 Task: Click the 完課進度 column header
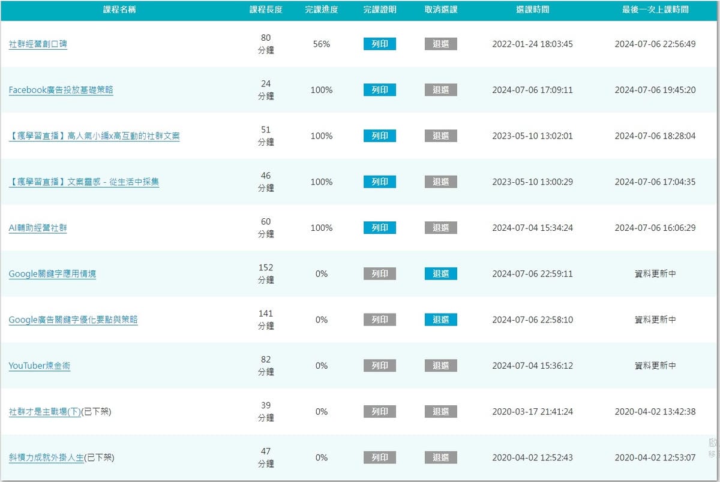tap(322, 10)
